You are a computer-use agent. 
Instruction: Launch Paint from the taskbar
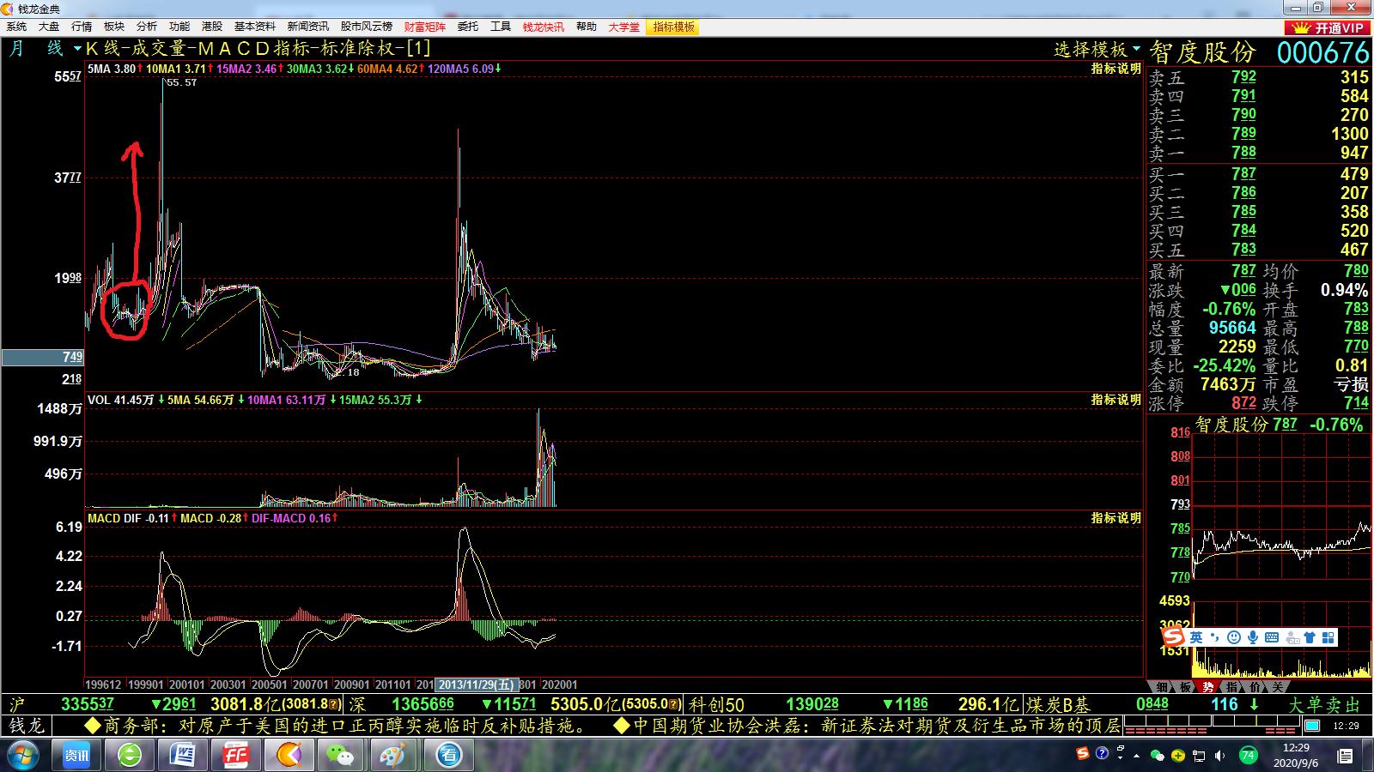393,755
